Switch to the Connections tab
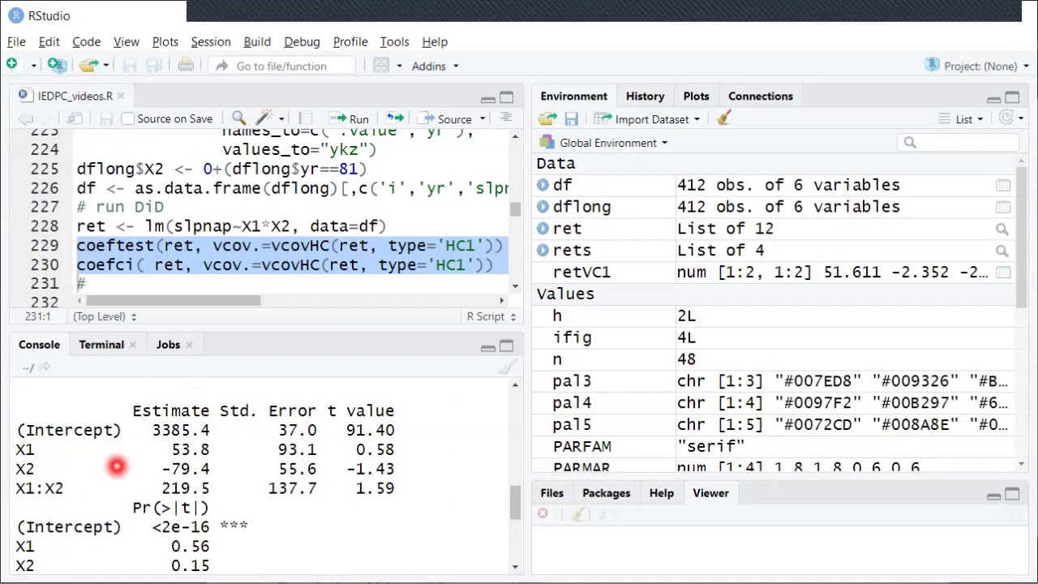The height and width of the screenshot is (584, 1038). click(760, 96)
